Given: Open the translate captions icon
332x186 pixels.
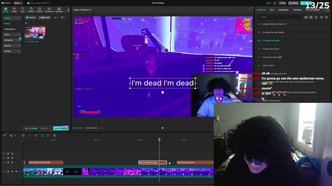Looking at the screenshot, I should click(x=316, y=17).
